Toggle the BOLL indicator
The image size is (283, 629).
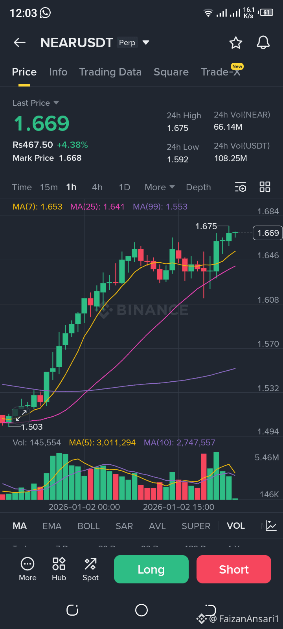pos(88,526)
